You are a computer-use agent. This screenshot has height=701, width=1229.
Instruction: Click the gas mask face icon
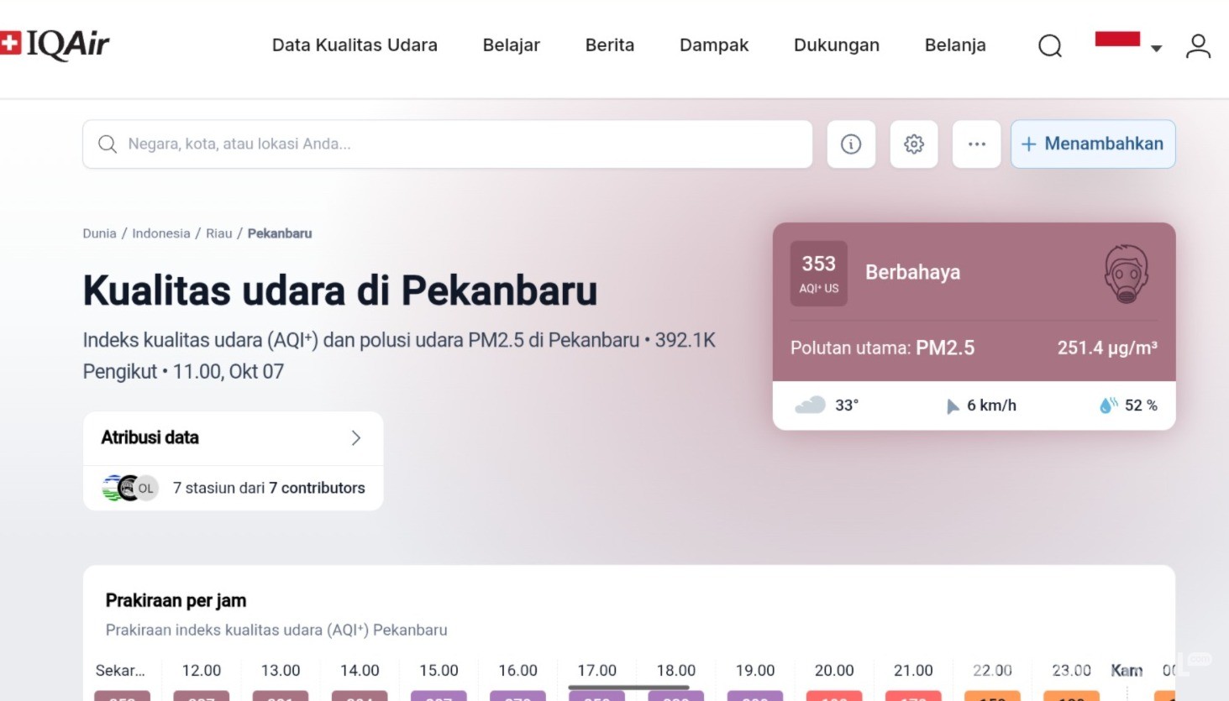1127,273
